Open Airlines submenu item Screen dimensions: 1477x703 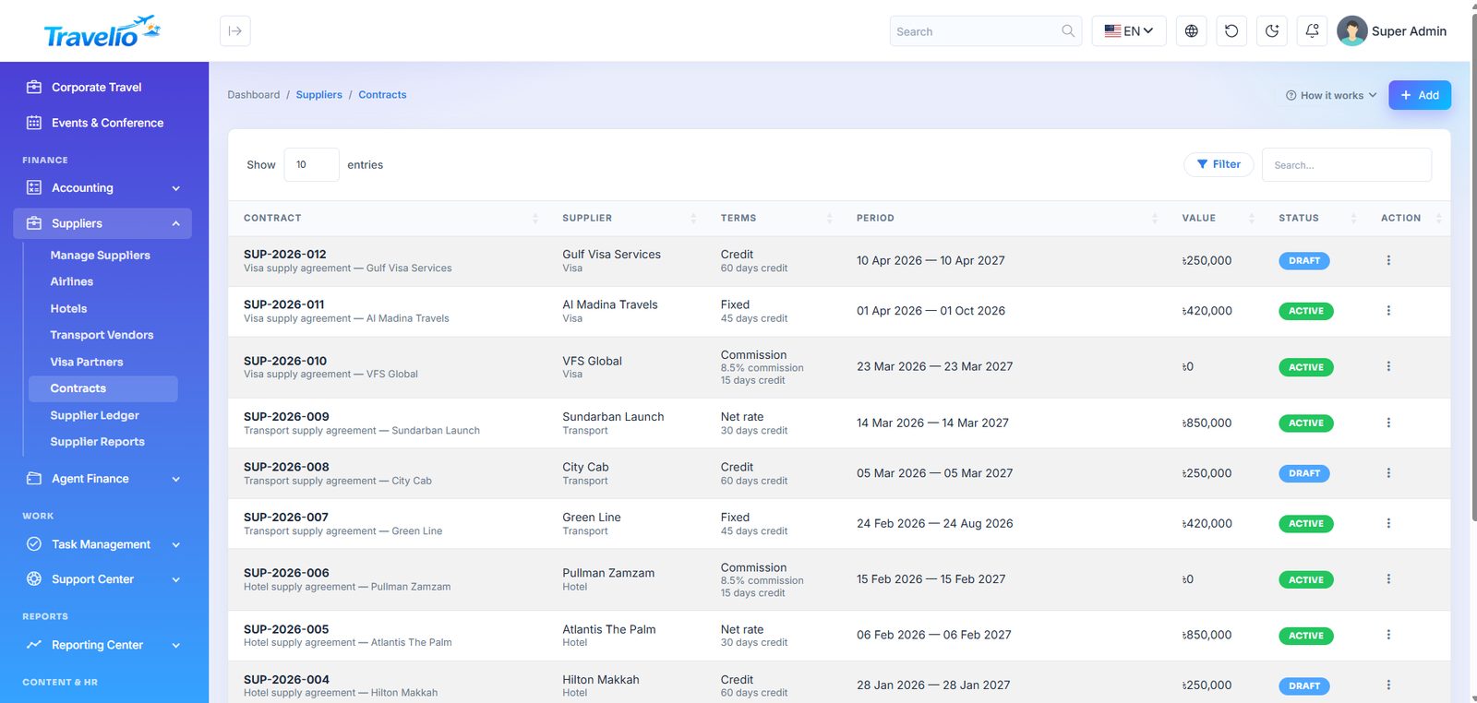pyautogui.click(x=72, y=281)
